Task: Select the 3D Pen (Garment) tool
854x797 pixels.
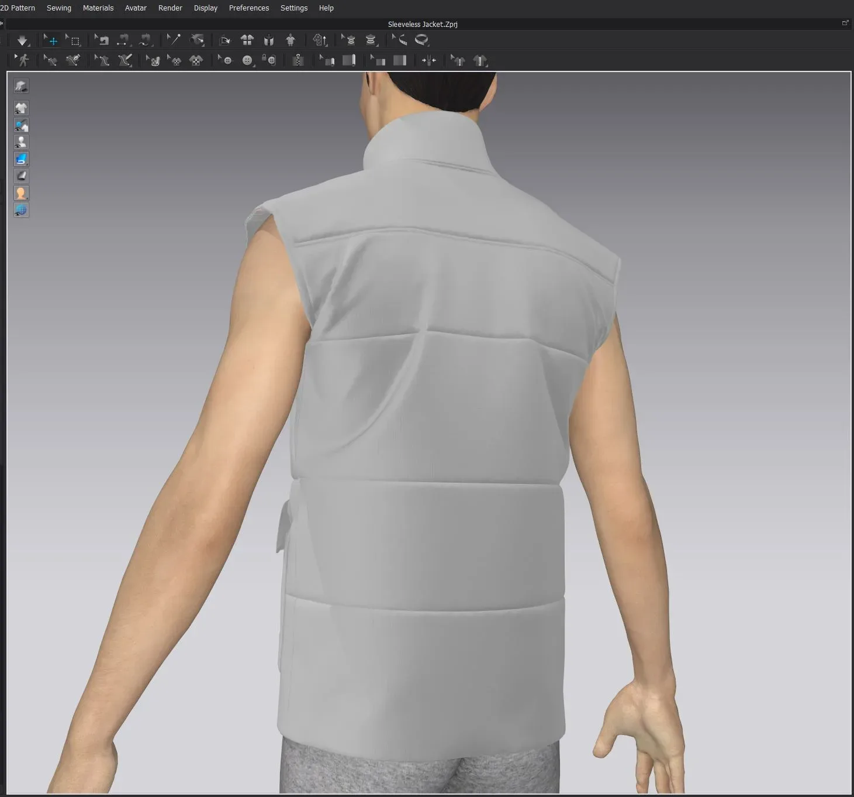Action: 125,60
